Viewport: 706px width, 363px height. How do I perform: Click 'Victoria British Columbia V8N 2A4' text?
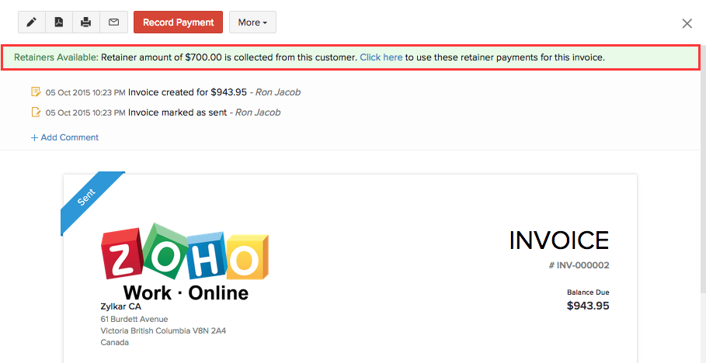(163, 331)
